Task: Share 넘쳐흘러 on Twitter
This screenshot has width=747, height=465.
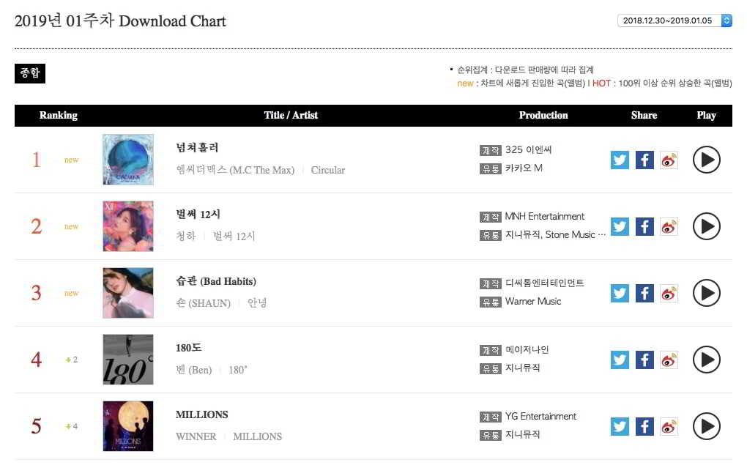Action: pyautogui.click(x=620, y=160)
